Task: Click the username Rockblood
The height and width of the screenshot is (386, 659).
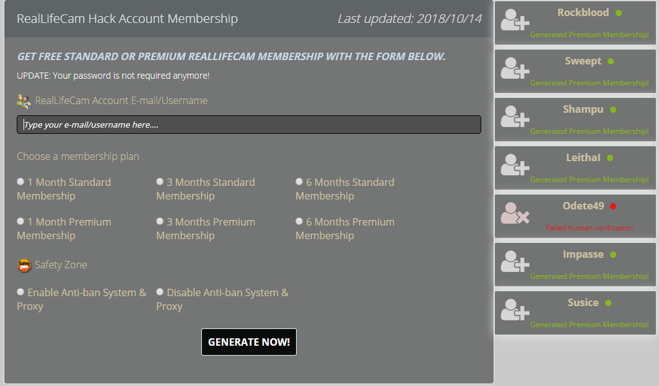Action: coord(583,12)
